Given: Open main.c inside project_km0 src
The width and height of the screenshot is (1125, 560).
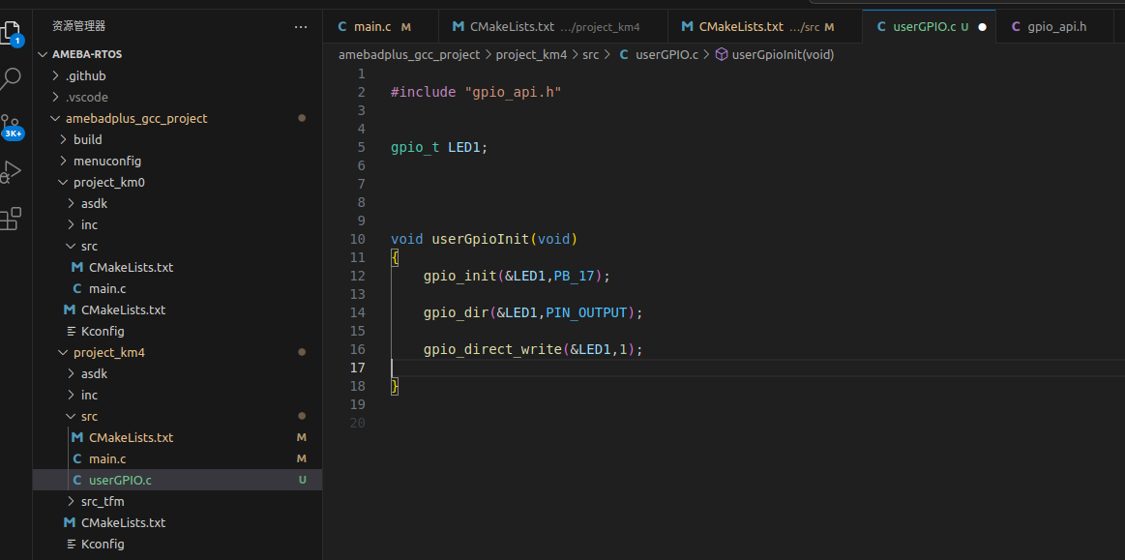Looking at the screenshot, I should tap(177, 288).
